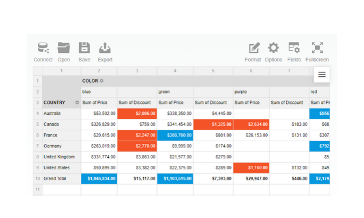Image resolution: width=364 pixels, height=218 pixels.
Task: Click the cell $21,577.00
Action: tap(175, 157)
